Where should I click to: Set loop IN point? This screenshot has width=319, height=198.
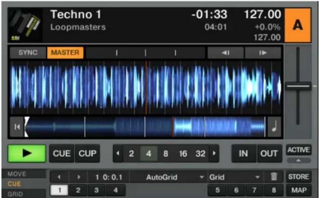[244, 153]
